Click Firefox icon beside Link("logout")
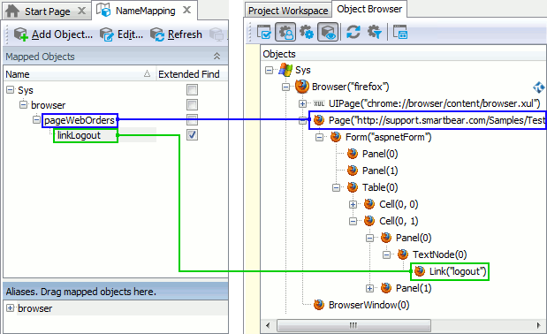The height and width of the screenshot is (334, 547). pyautogui.click(x=420, y=271)
